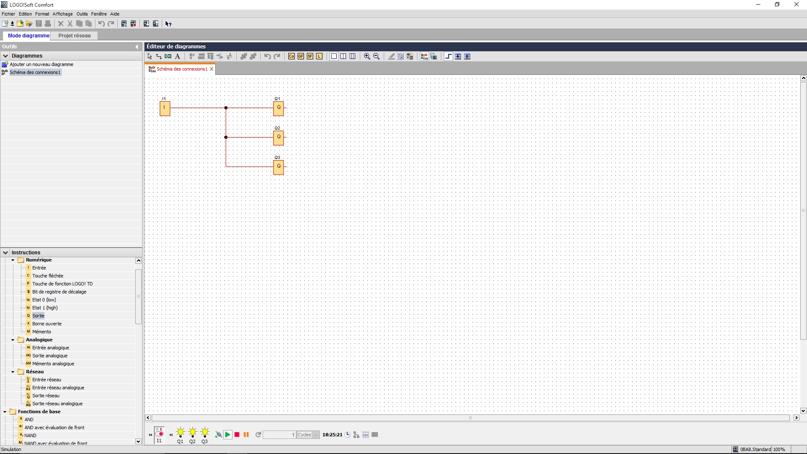Image resolution: width=807 pixels, height=454 pixels.
Task: Open the Constants Co block toolbar
Action: point(291,56)
